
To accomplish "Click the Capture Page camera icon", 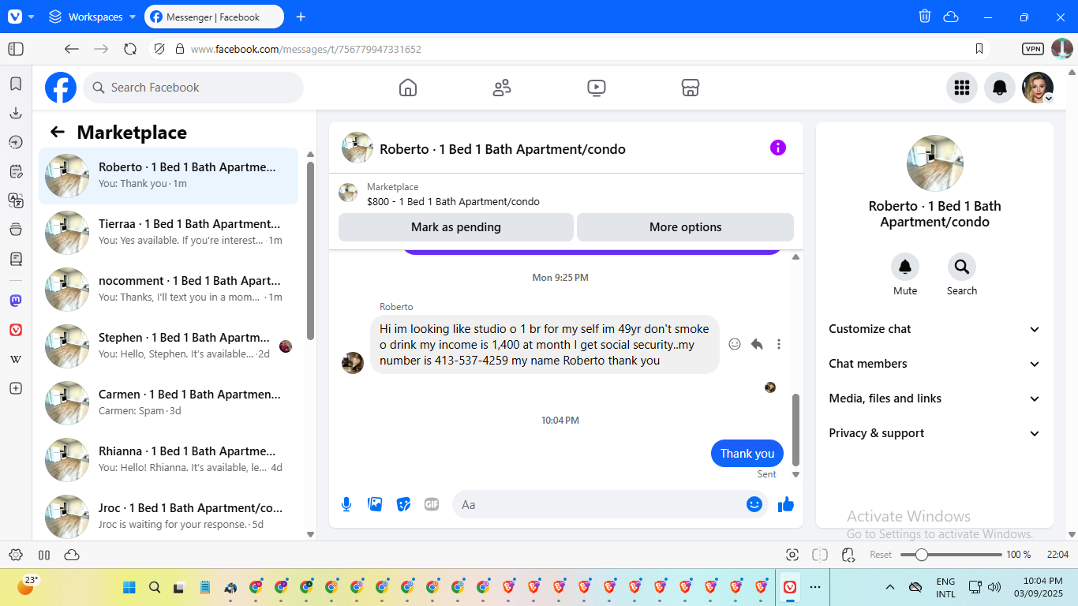I will click(x=792, y=555).
